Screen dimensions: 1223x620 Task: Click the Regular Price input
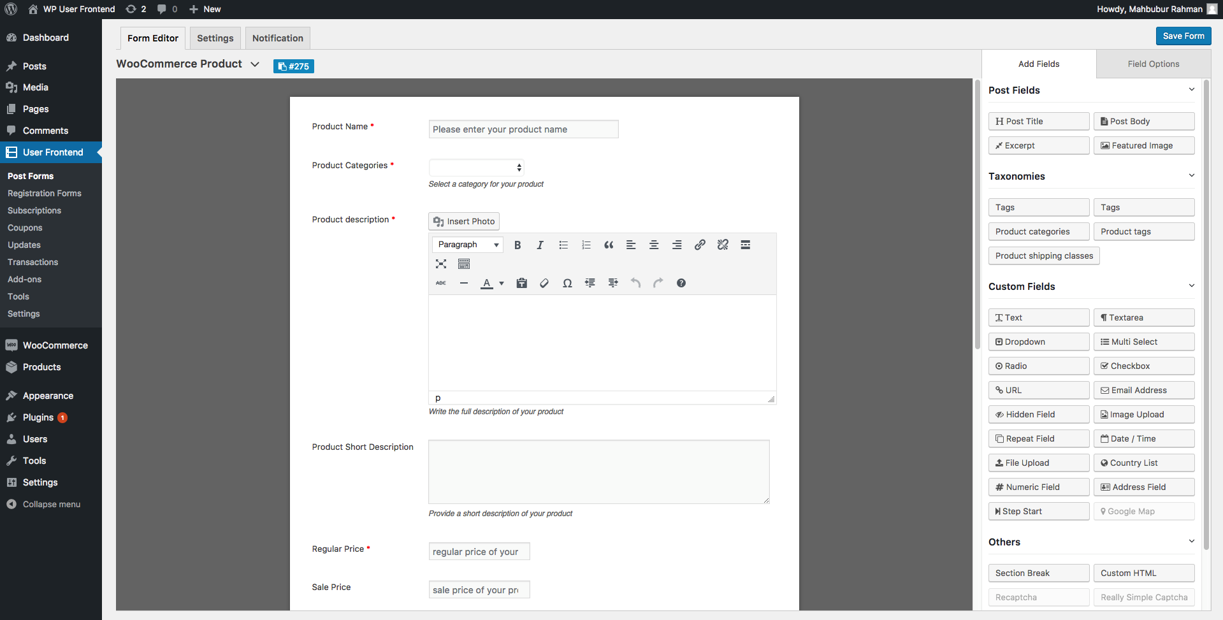coord(479,552)
